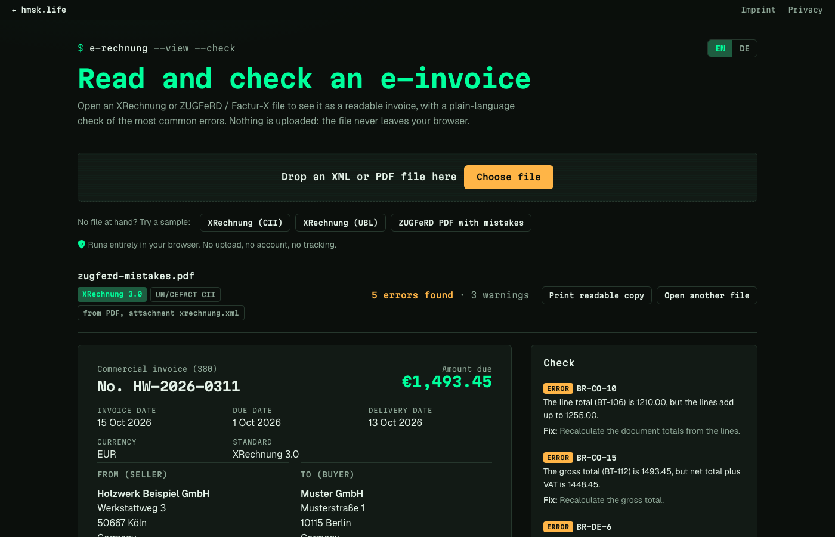The height and width of the screenshot is (537, 835).
Task: Click the seller name Holzwerk Beispiel GmbH
Action: pyautogui.click(x=153, y=493)
